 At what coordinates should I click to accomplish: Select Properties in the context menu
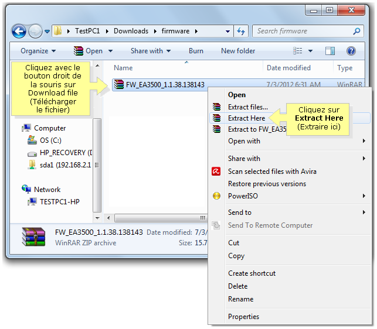[243, 317]
